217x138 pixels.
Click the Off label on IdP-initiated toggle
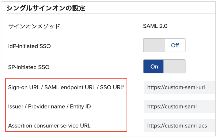pos(175,45)
